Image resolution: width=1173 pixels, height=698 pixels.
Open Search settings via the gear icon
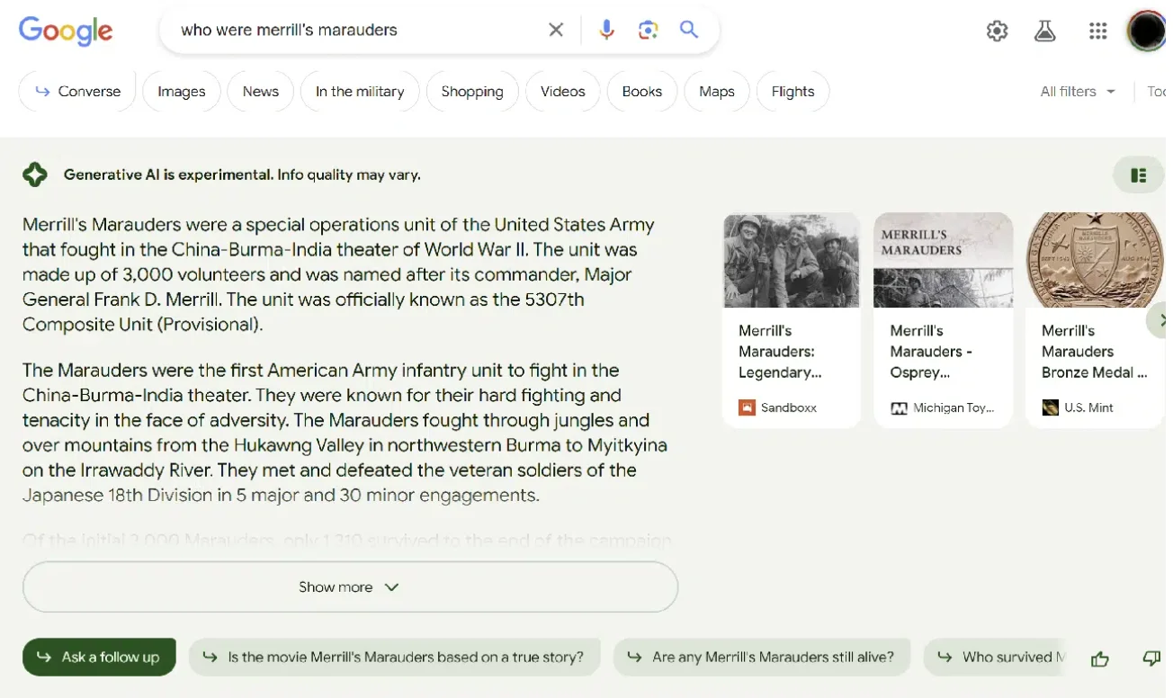point(997,30)
